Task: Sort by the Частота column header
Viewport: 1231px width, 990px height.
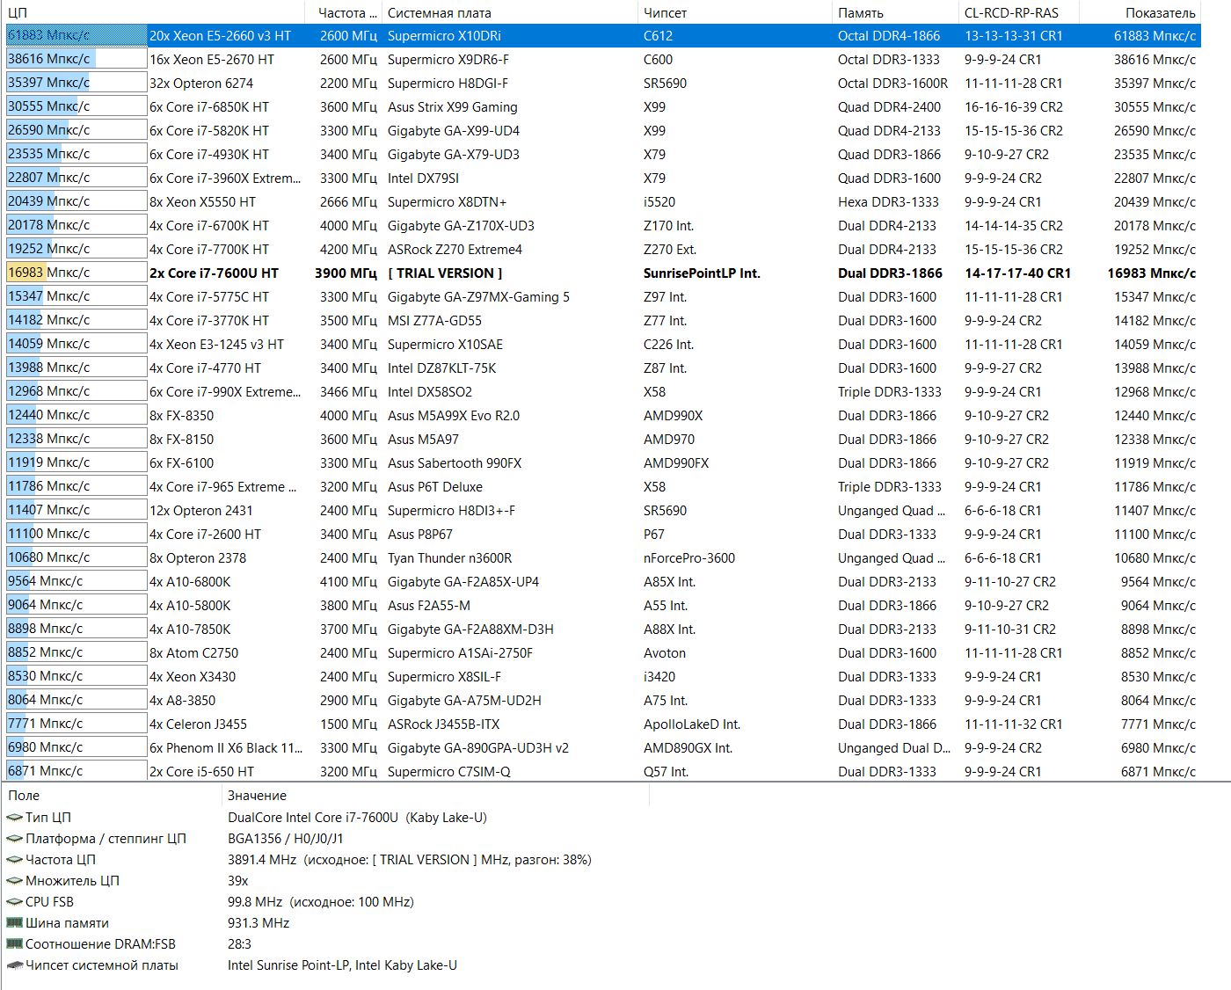Action: coord(344,13)
